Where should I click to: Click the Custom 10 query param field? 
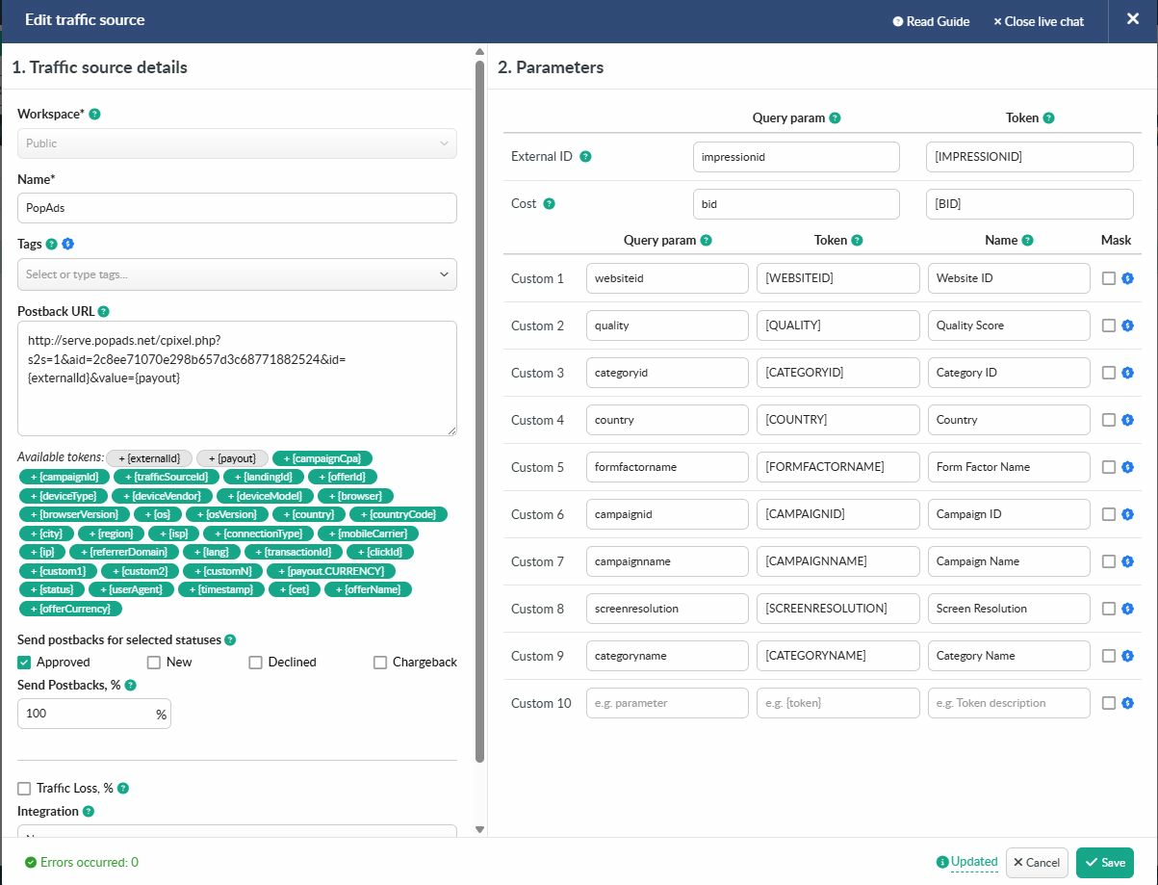pos(667,703)
